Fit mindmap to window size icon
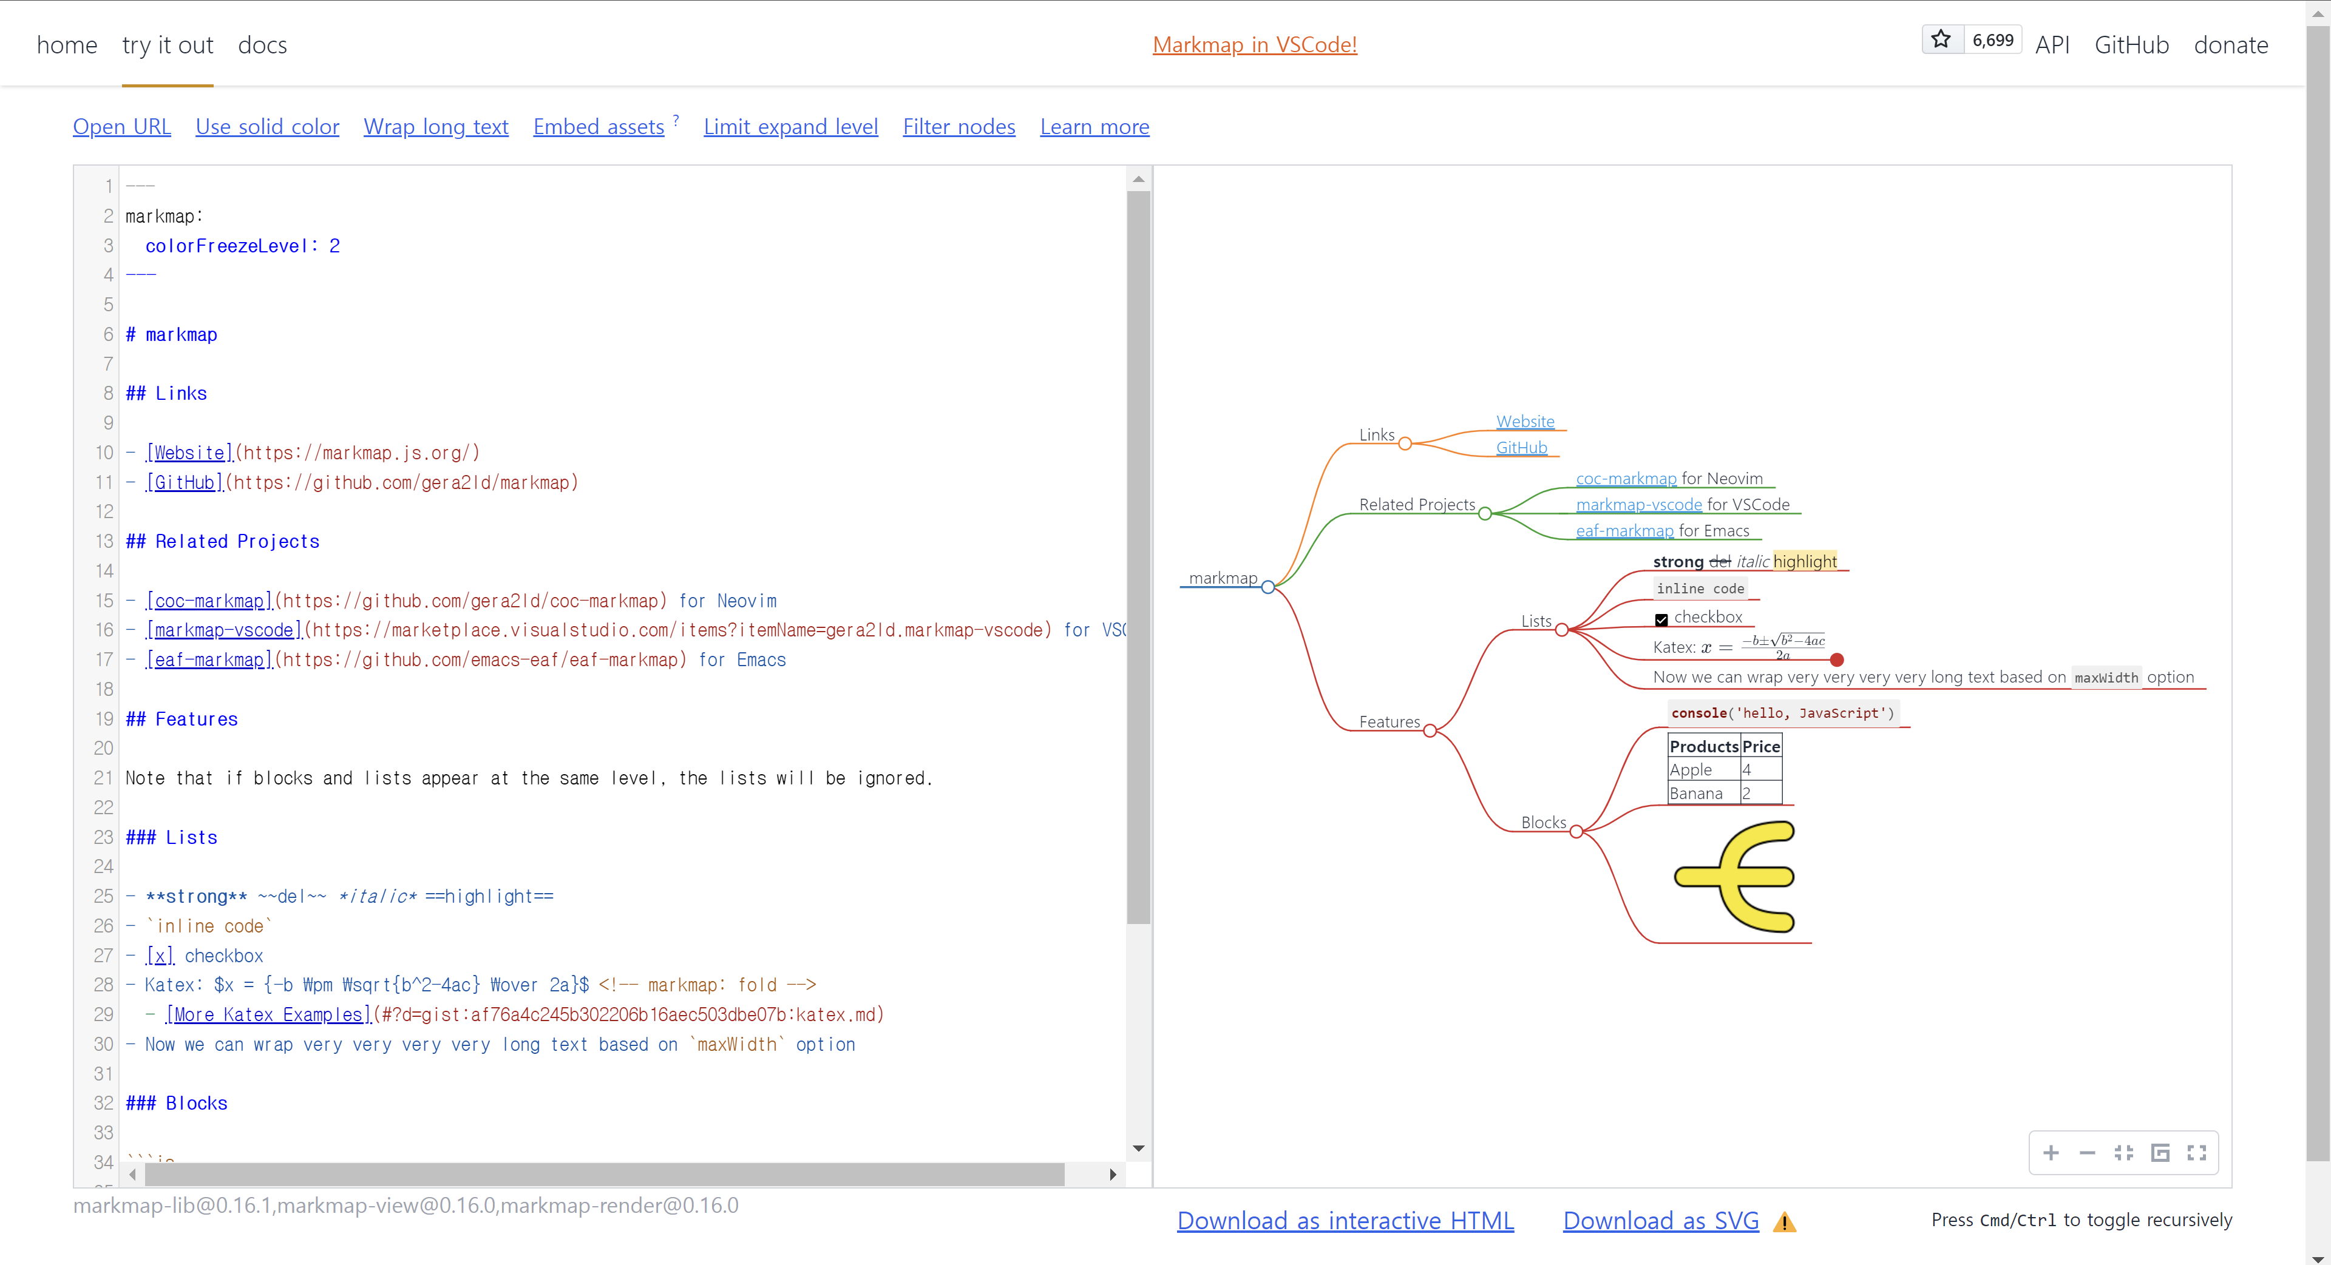 click(2124, 1153)
